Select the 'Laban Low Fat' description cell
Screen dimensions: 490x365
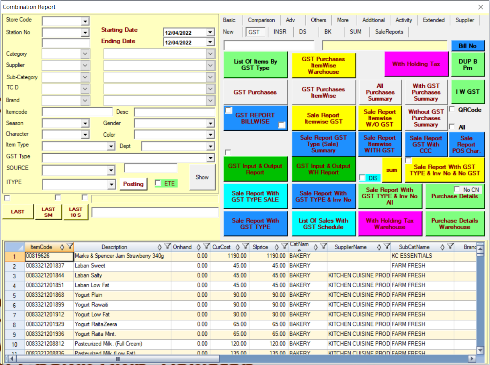click(x=122, y=285)
